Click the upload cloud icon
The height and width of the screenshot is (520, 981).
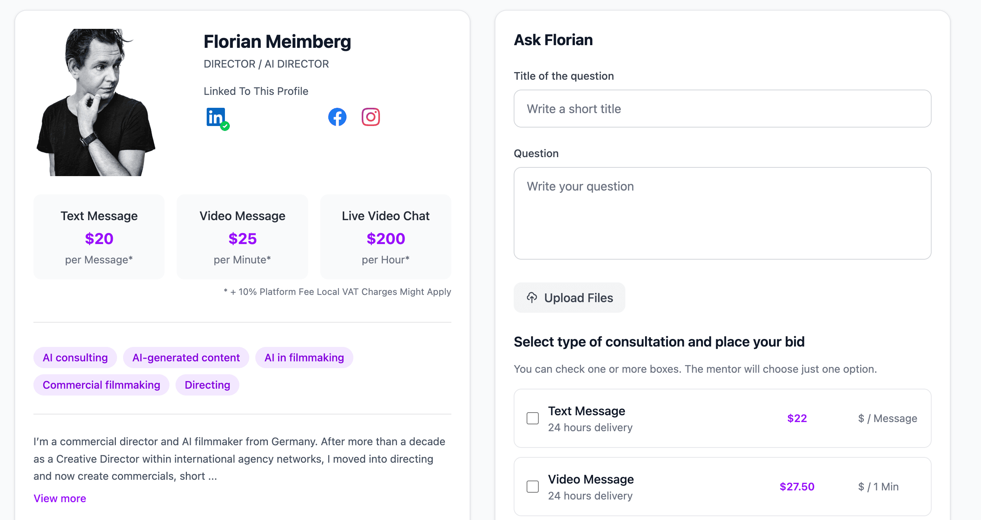pyautogui.click(x=532, y=298)
